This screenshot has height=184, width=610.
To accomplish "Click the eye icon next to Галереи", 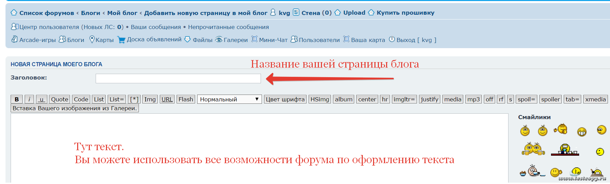I will (x=218, y=40).
